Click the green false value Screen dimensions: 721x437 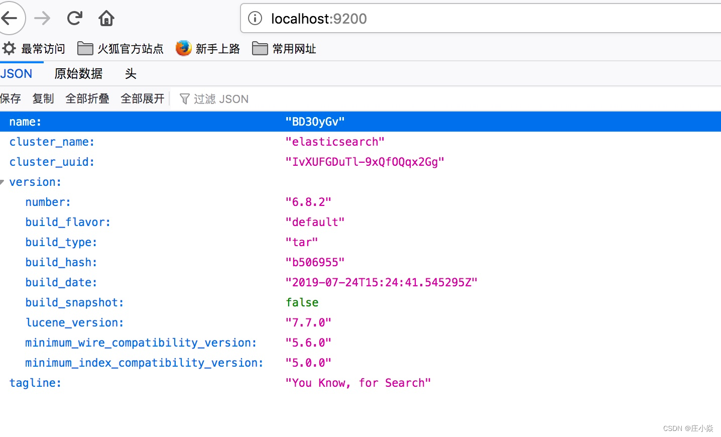(x=302, y=302)
